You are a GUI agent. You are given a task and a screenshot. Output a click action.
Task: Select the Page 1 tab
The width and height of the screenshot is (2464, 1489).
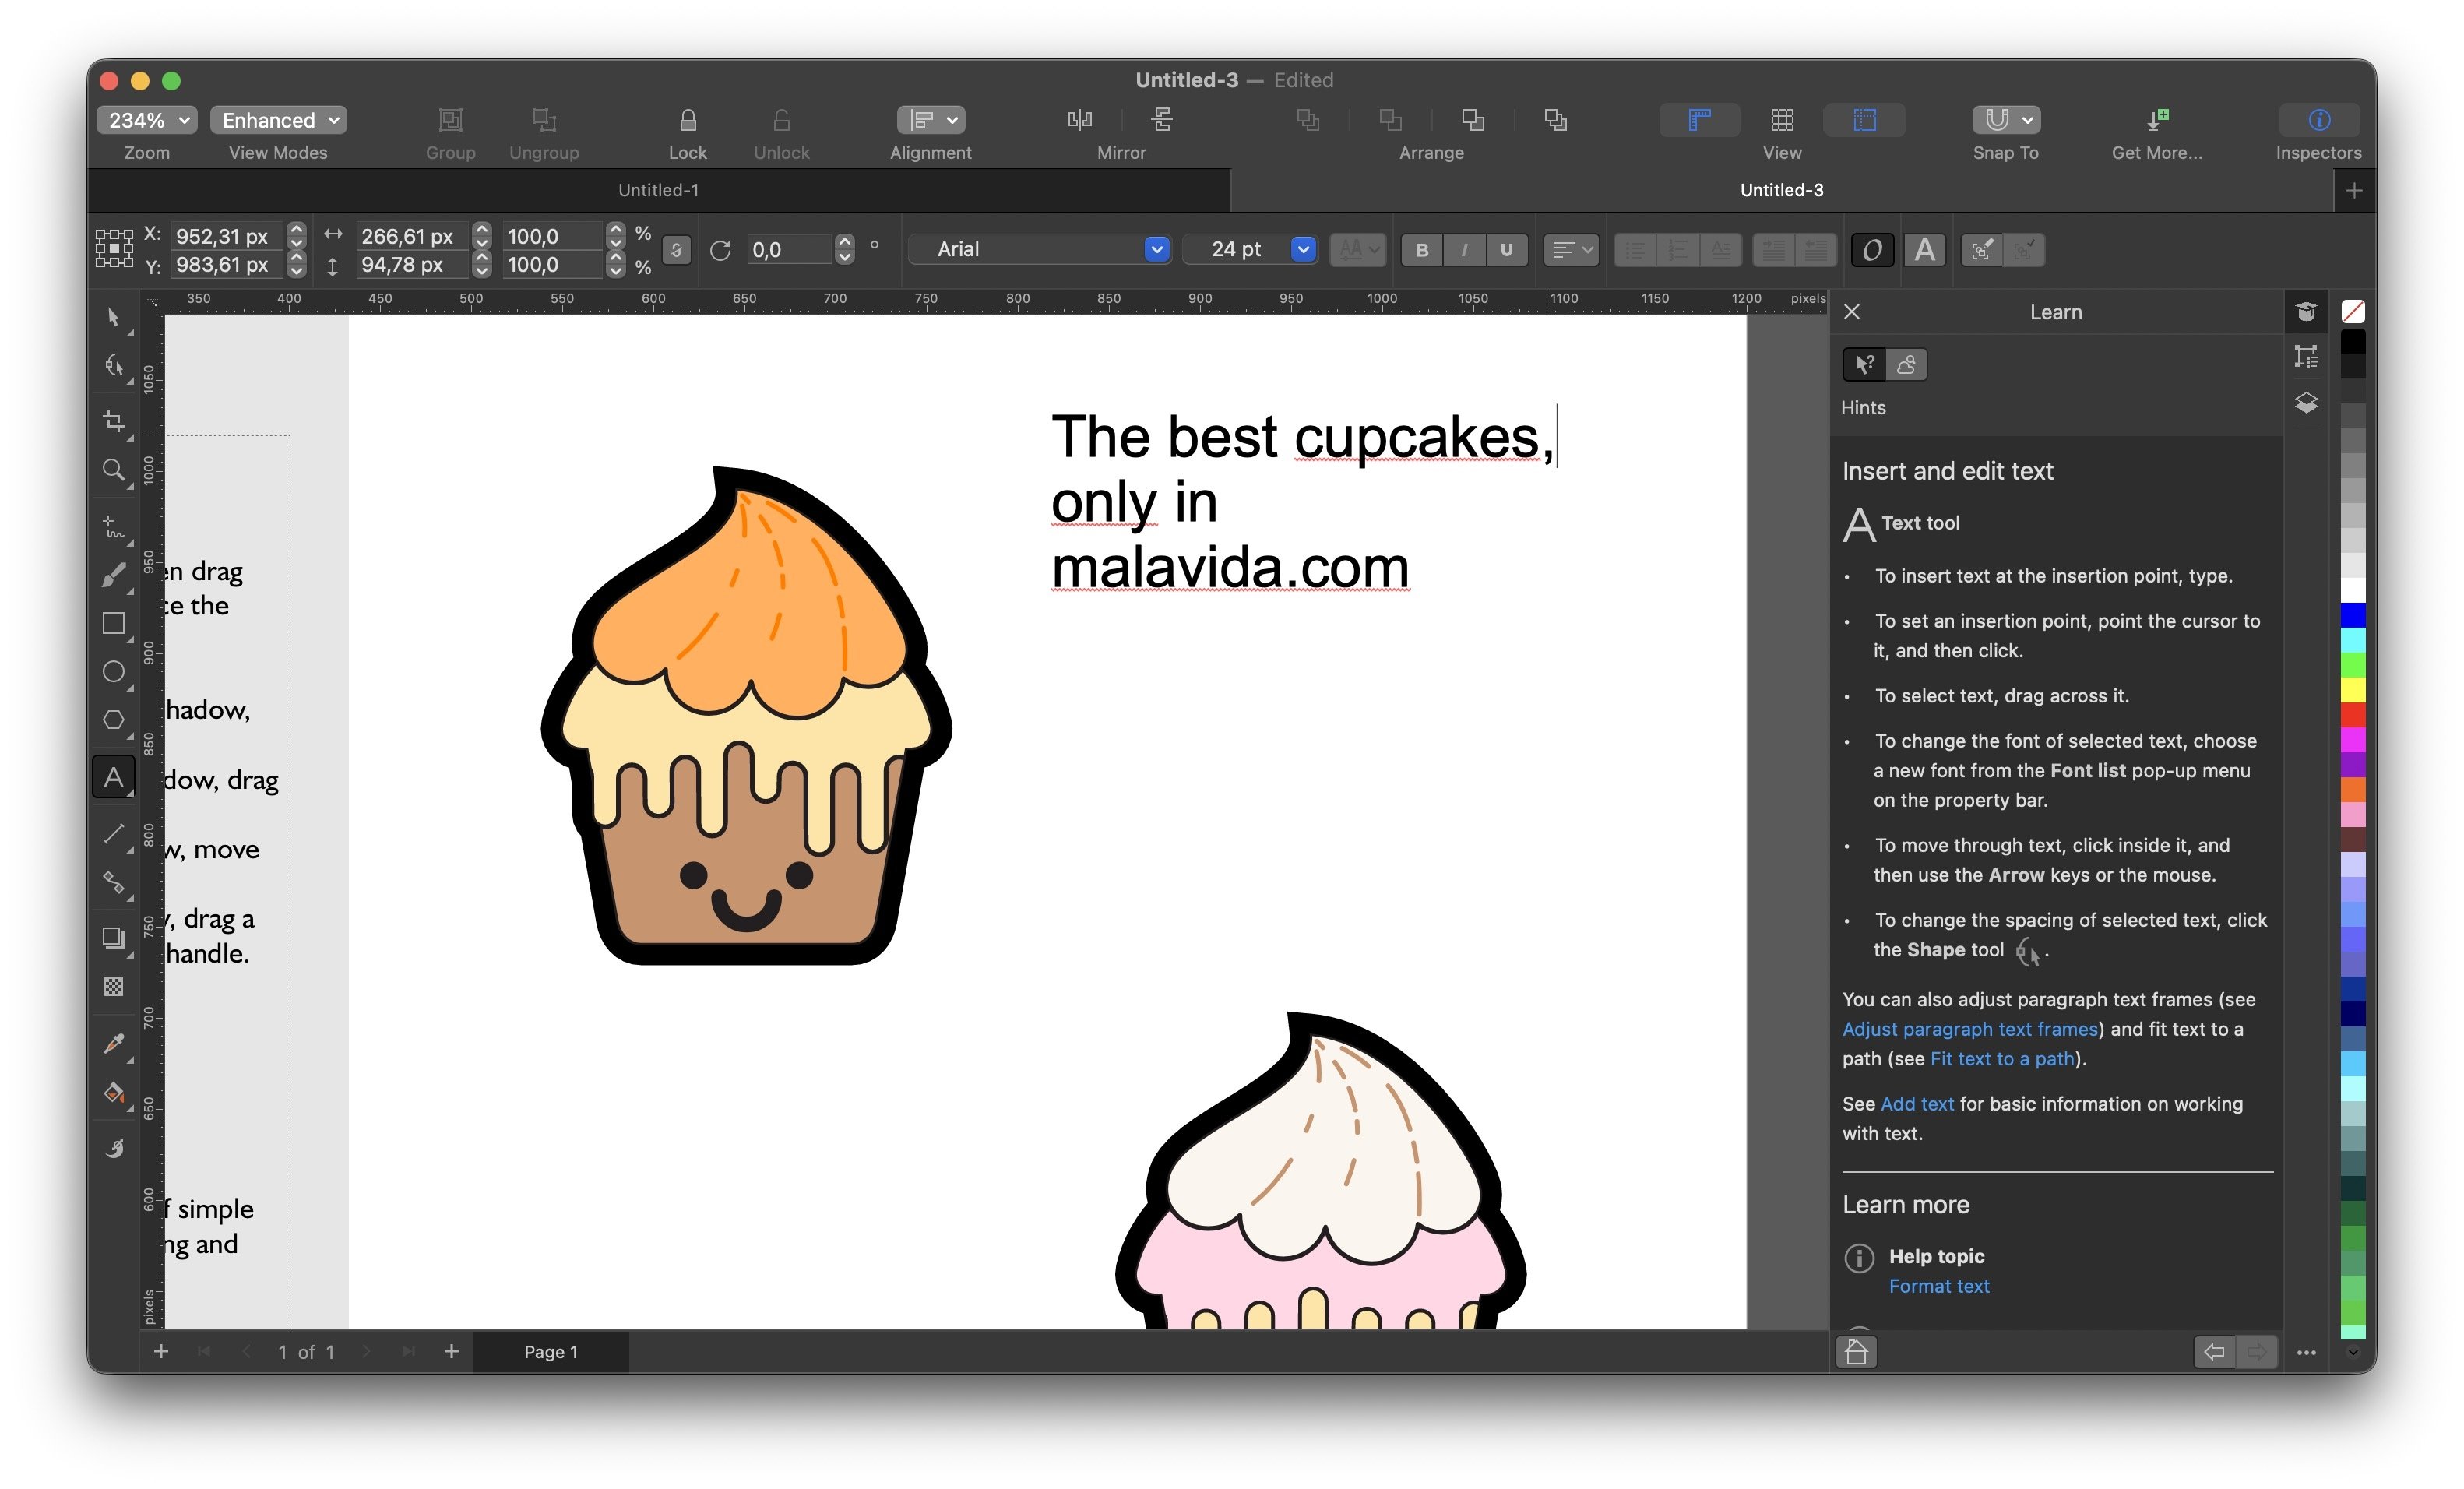(550, 1351)
